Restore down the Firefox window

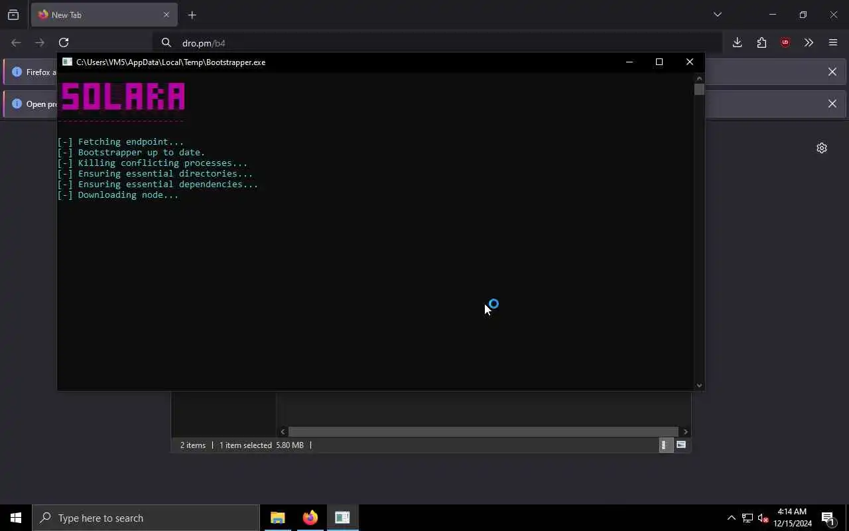pyautogui.click(x=803, y=15)
